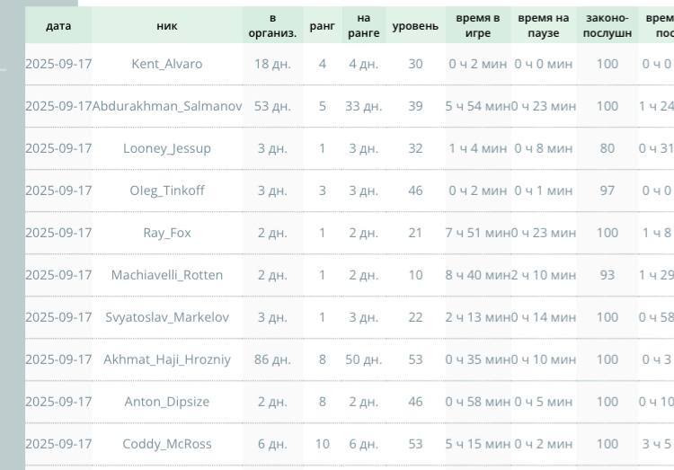Sort by the 'дата' column header
This screenshot has height=470, width=674.
point(58,26)
